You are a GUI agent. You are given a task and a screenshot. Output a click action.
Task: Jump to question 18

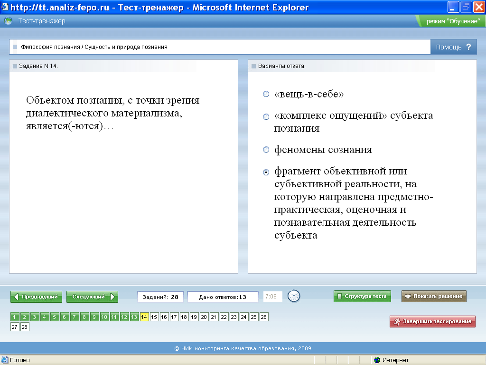point(184,317)
